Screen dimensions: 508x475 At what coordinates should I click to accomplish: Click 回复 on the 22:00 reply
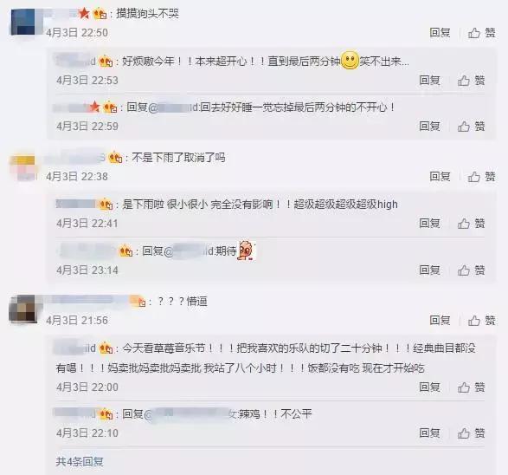[429, 387]
